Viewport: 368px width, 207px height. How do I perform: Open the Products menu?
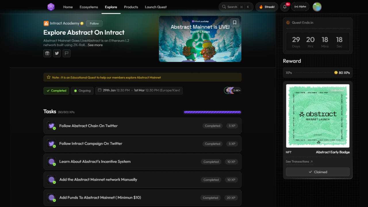click(x=131, y=7)
